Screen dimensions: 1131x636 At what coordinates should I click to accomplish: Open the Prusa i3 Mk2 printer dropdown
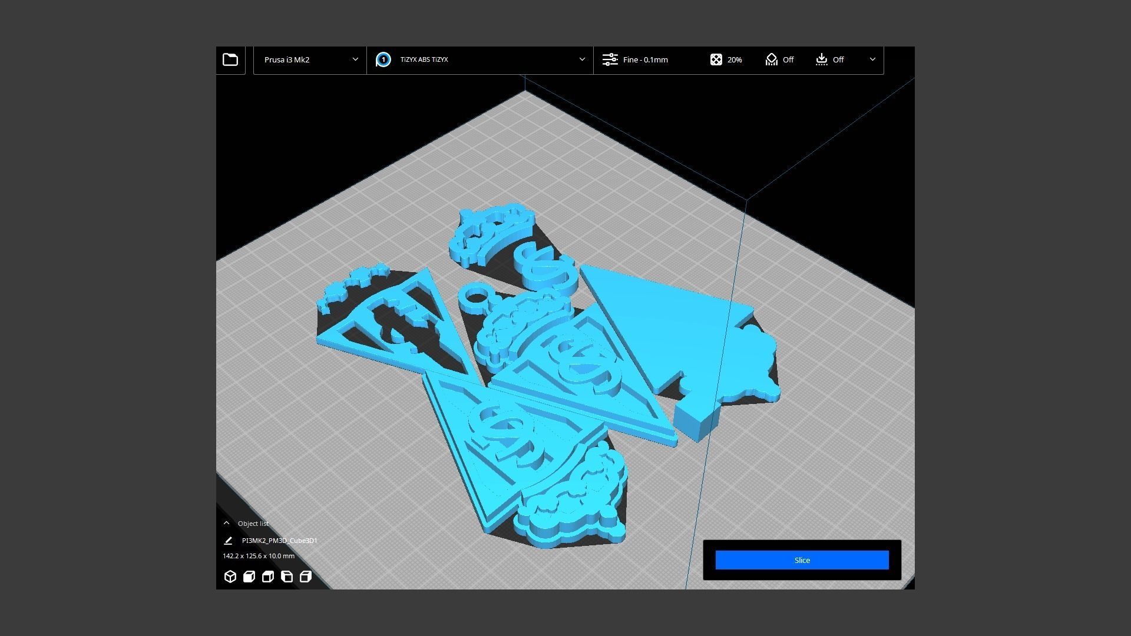pyautogui.click(x=310, y=59)
